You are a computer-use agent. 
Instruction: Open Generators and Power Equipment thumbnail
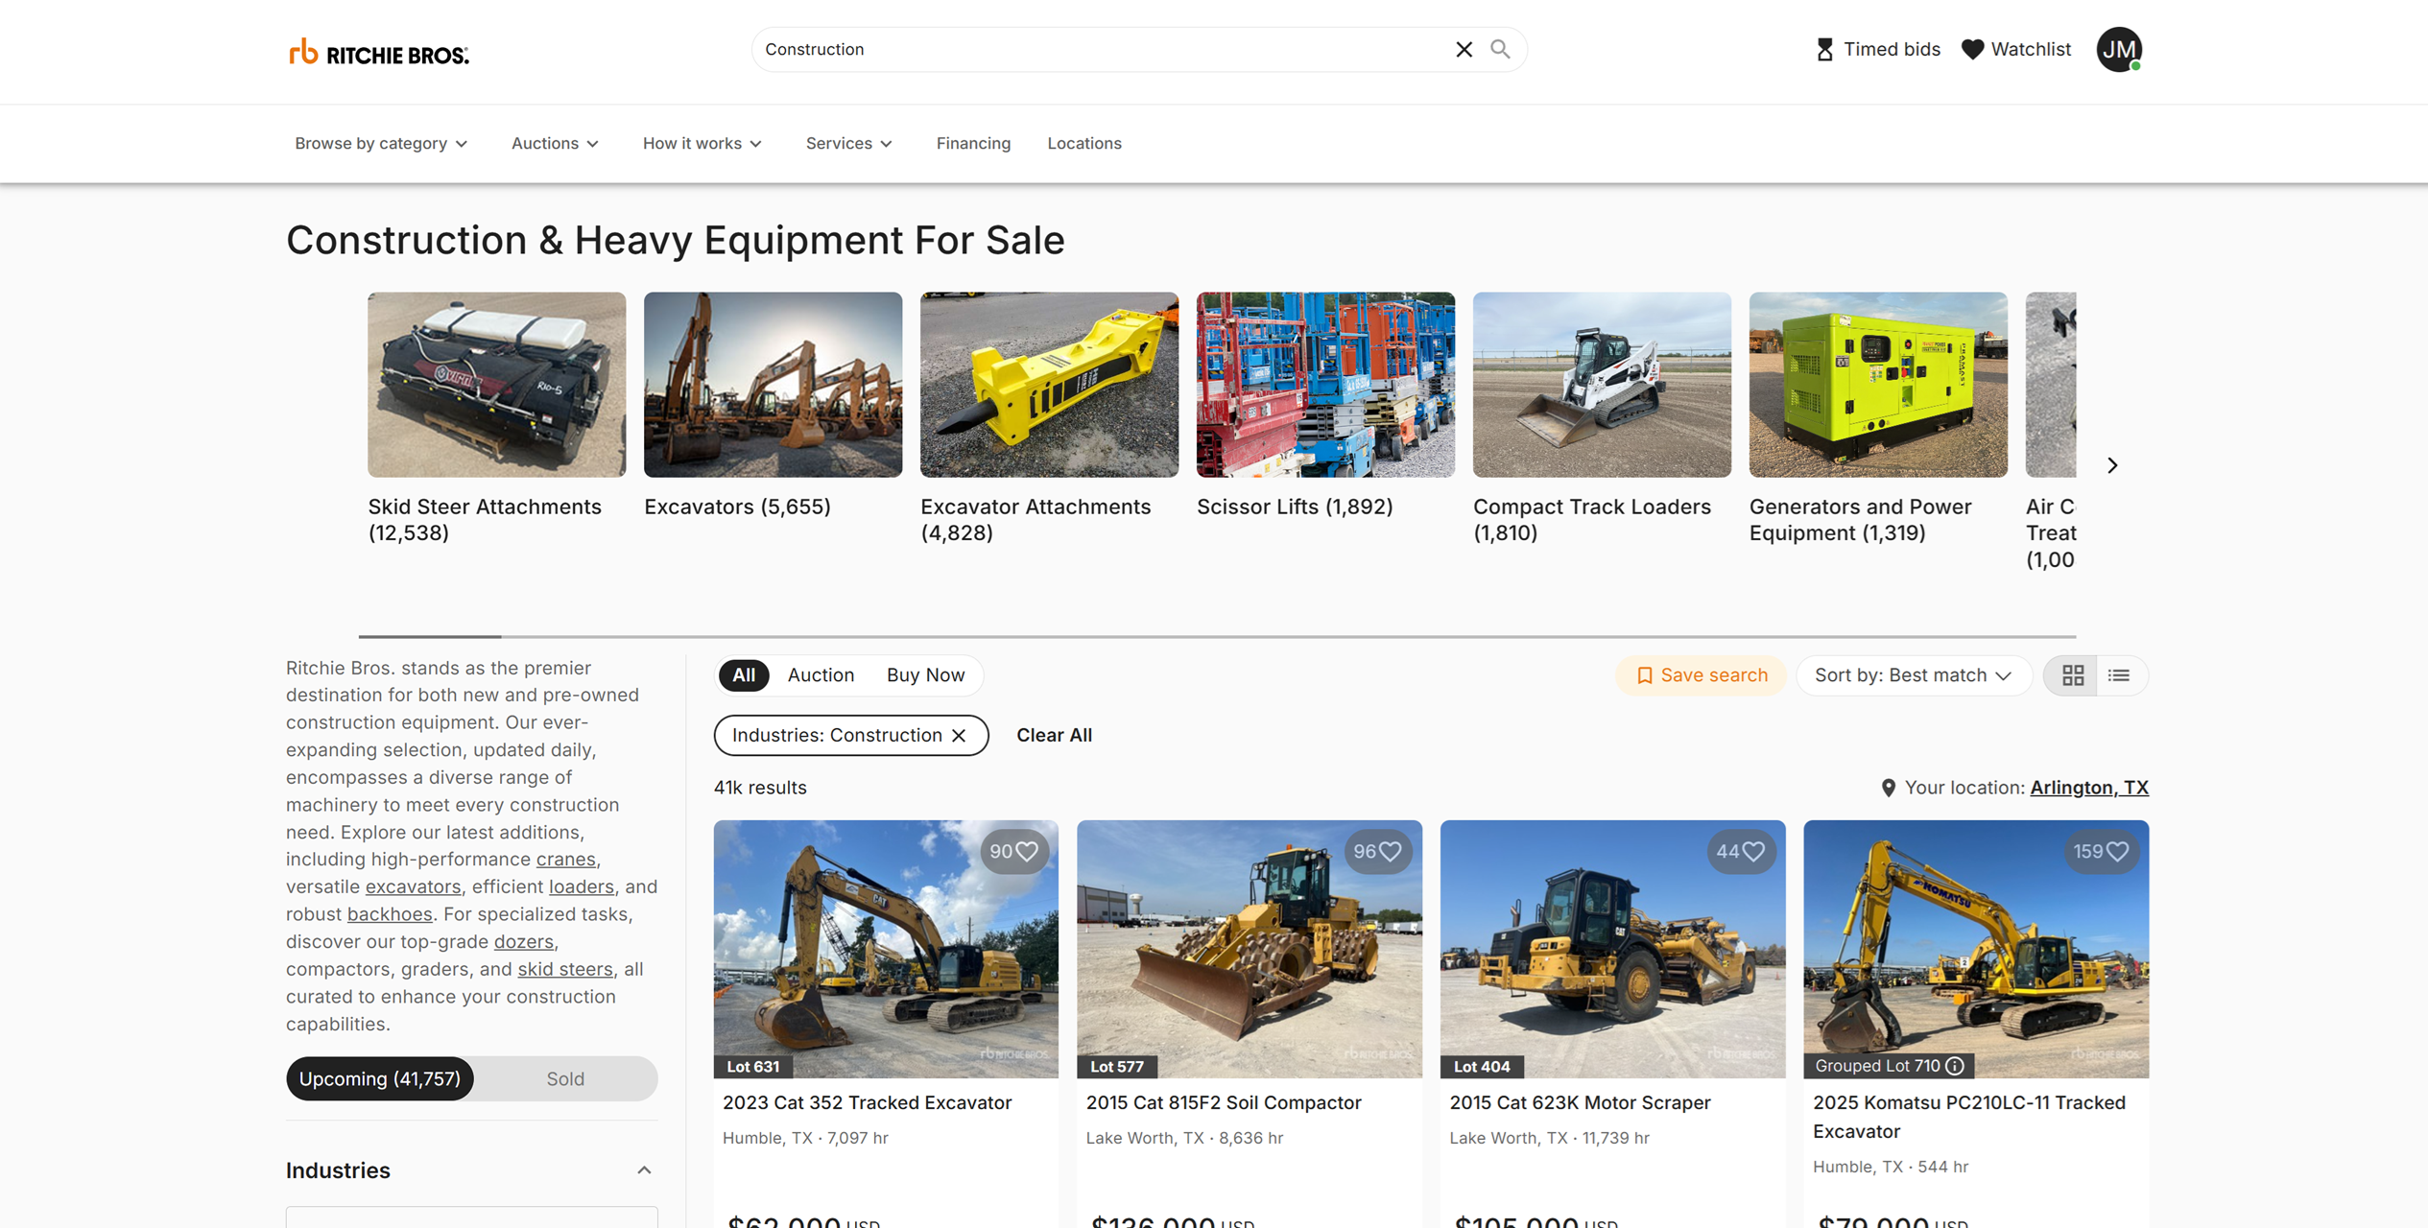(1877, 385)
